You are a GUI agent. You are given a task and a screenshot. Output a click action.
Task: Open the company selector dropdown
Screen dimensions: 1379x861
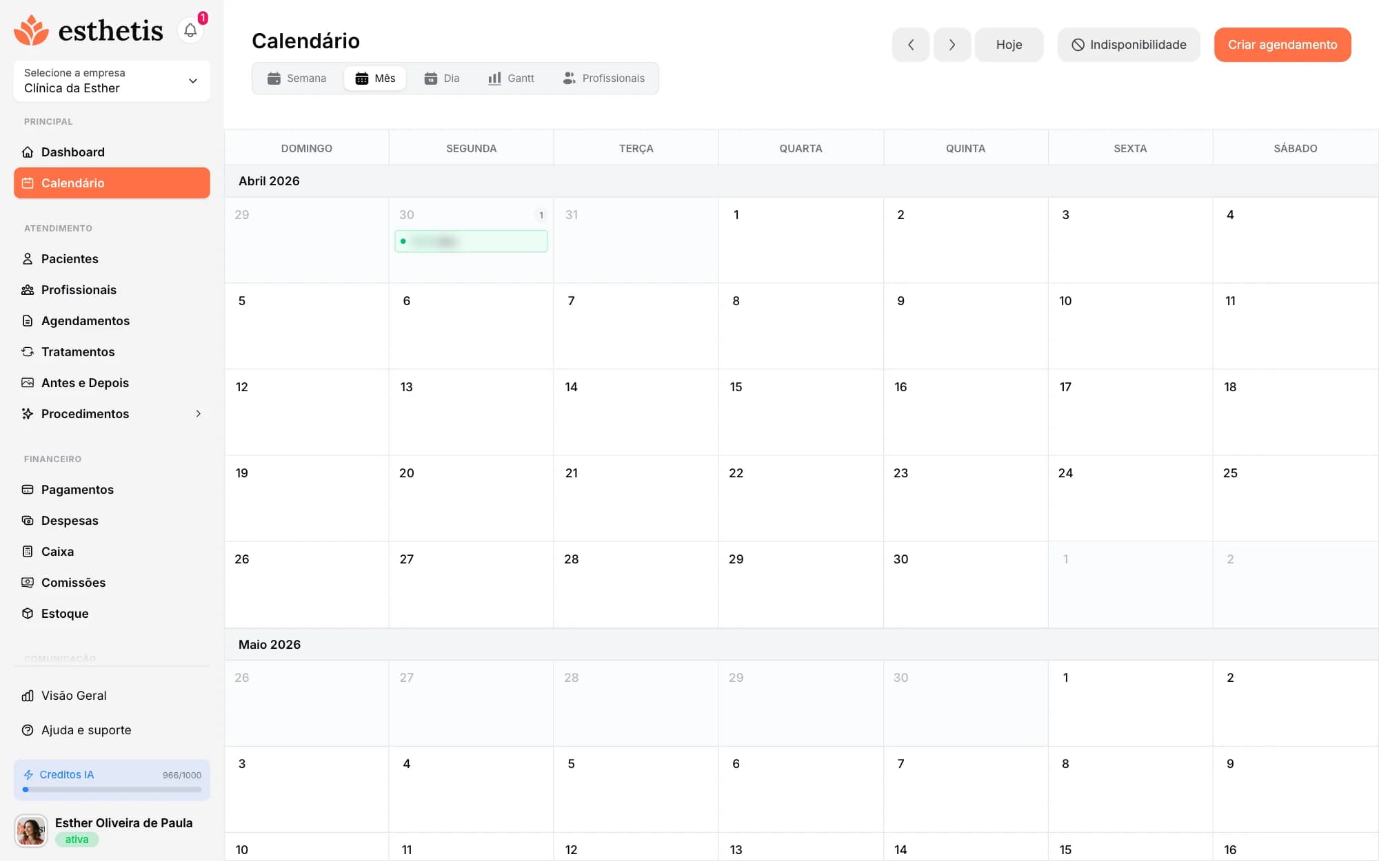[112, 81]
